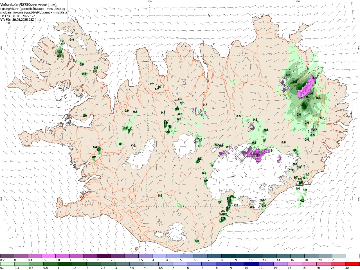The image size is (360, 270).
Task: Click the 4.2 precipitation value on the map
Action: tap(199, 159)
